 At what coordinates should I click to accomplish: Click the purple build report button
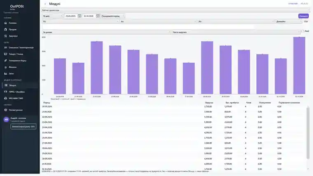[304, 16]
